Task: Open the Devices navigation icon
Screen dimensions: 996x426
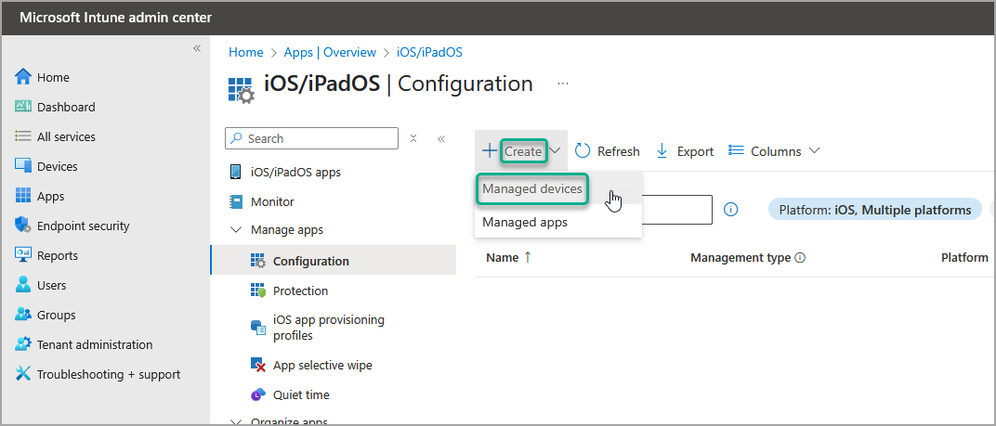Action: click(23, 166)
